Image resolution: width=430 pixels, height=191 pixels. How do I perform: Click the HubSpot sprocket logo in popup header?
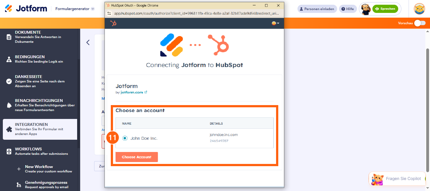113,23
